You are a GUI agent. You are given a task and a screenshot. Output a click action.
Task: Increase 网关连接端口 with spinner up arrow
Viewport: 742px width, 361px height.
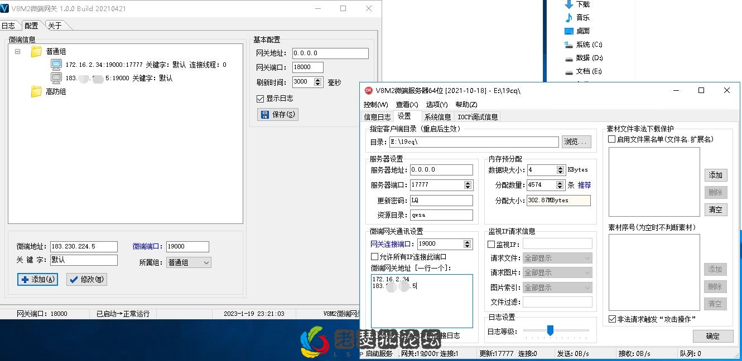pyautogui.click(x=468, y=241)
